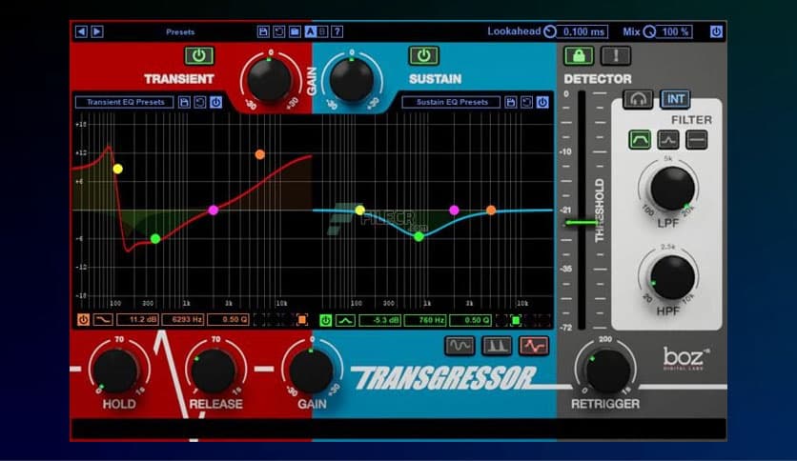This screenshot has width=797, height=461.
Task: Click the Detector exclamation mark button
Action: point(616,56)
